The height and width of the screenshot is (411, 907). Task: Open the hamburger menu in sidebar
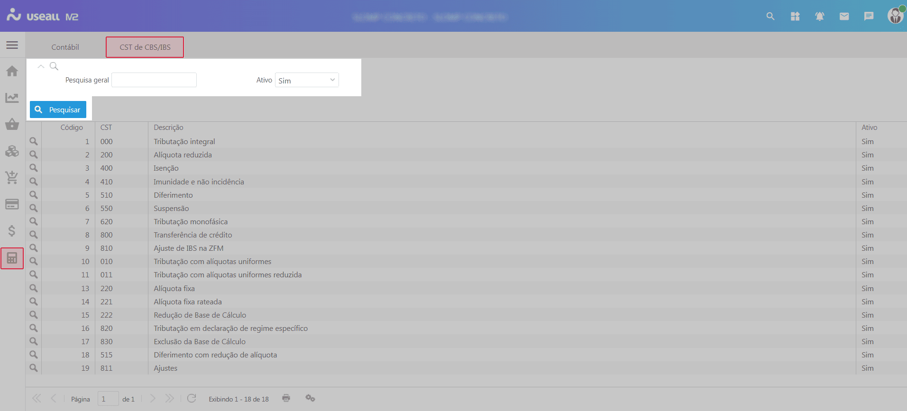[12, 45]
